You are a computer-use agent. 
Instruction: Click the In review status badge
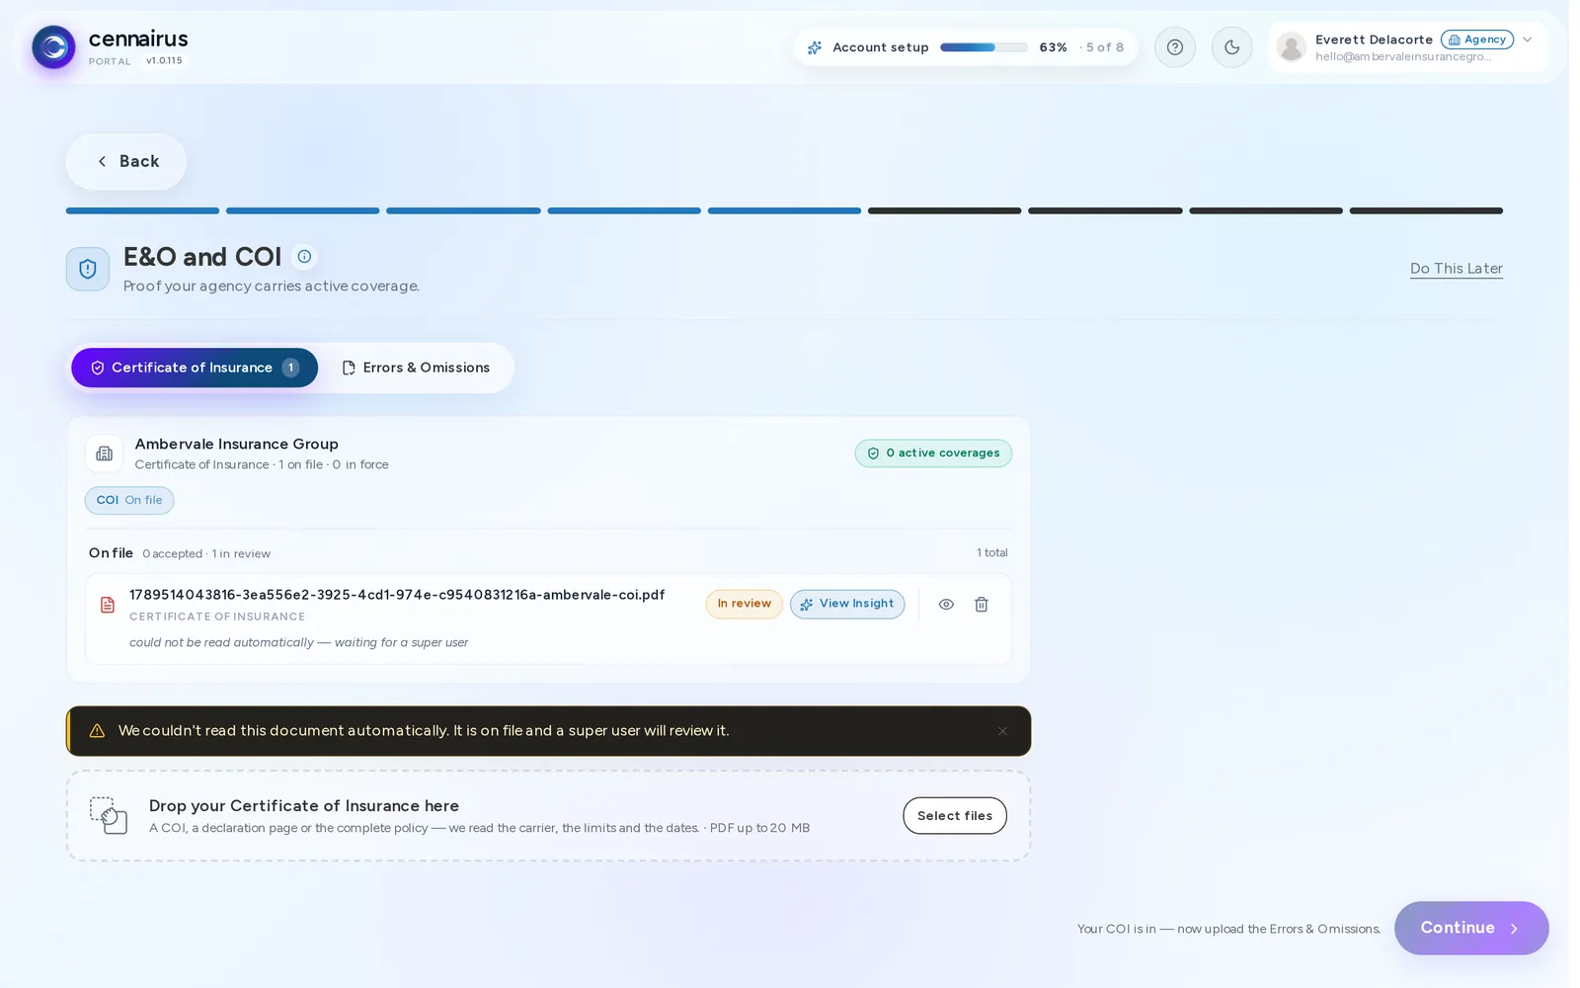pyautogui.click(x=745, y=604)
